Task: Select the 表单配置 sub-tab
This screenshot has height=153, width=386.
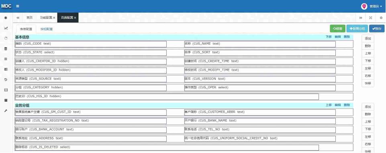Action: click(x=26, y=29)
